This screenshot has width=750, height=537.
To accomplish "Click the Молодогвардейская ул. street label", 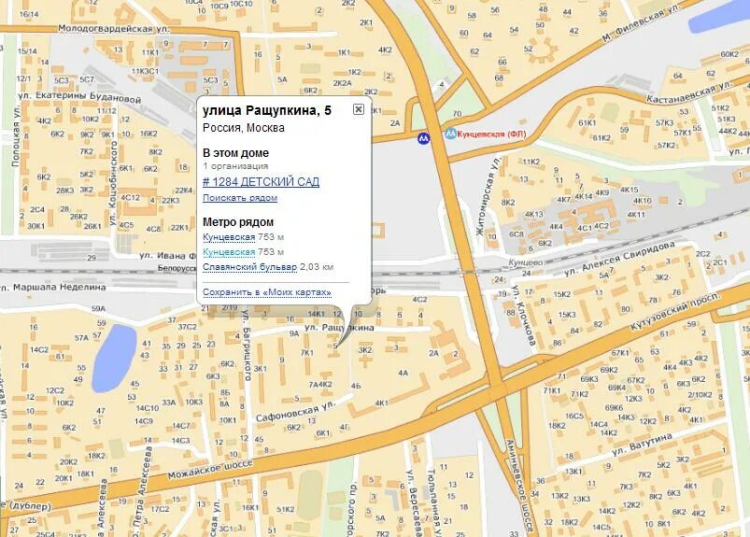I will (x=113, y=29).
